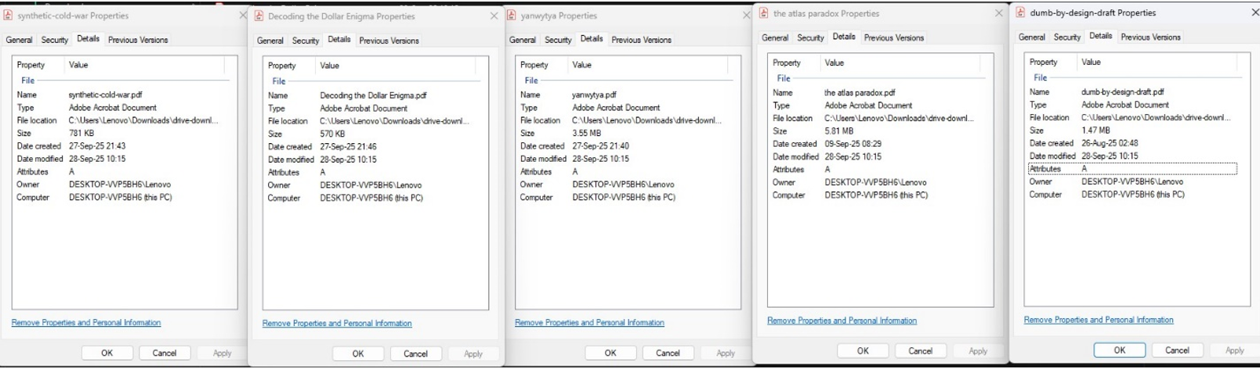Click the PDF icon beside yanwytya Properties title

coord(512,16)
